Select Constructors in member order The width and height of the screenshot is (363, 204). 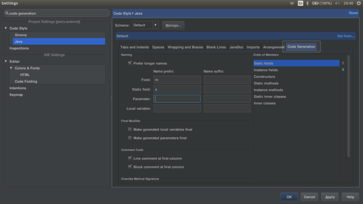coord(296,77)
